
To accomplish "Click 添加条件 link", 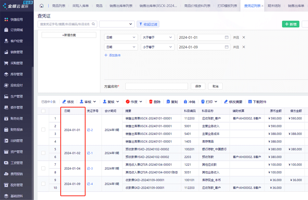I will pyautogui.click(x=112, y=55).
